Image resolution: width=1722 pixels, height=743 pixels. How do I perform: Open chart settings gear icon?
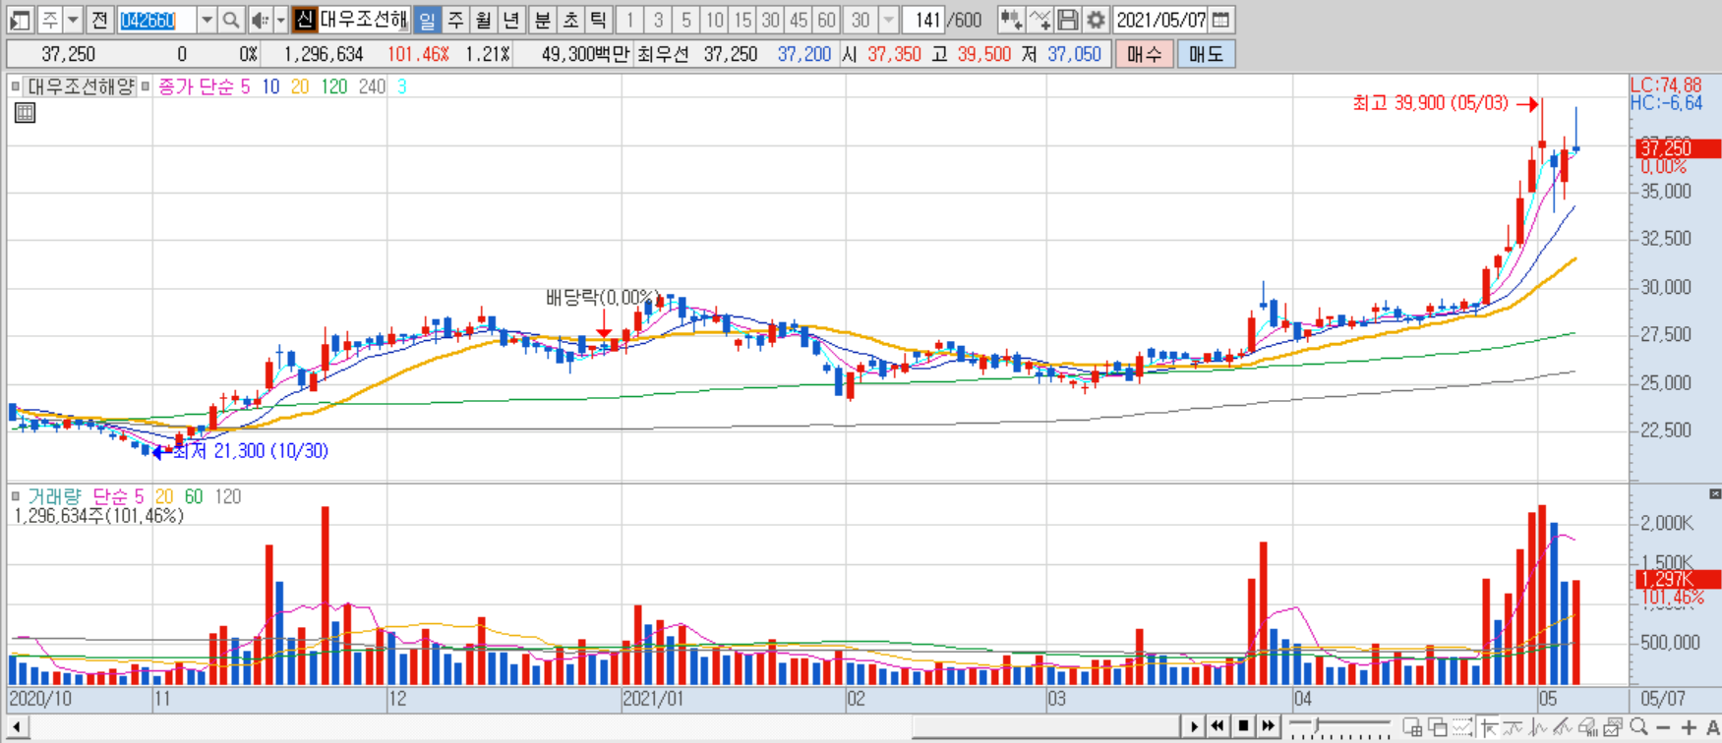coord(1096,20)
